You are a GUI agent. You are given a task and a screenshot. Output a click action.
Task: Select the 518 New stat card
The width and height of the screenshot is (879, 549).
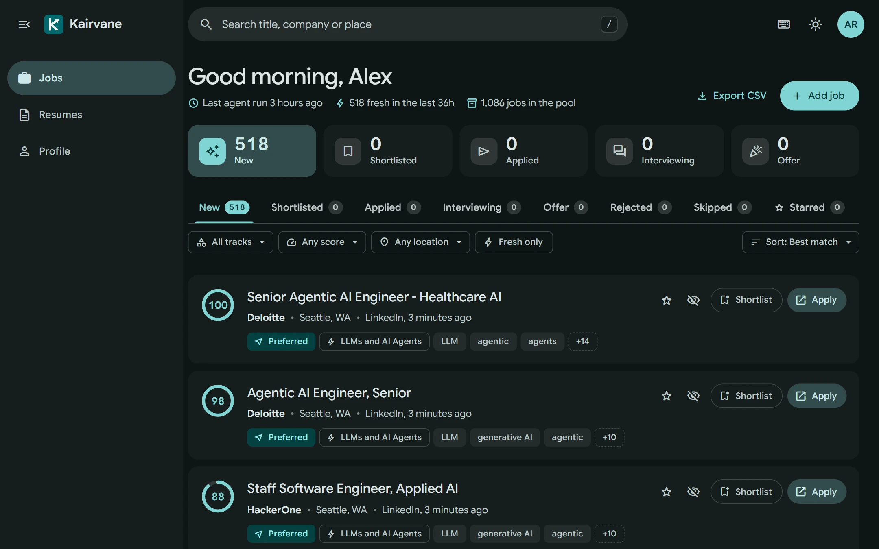click(x=252, y=151)
